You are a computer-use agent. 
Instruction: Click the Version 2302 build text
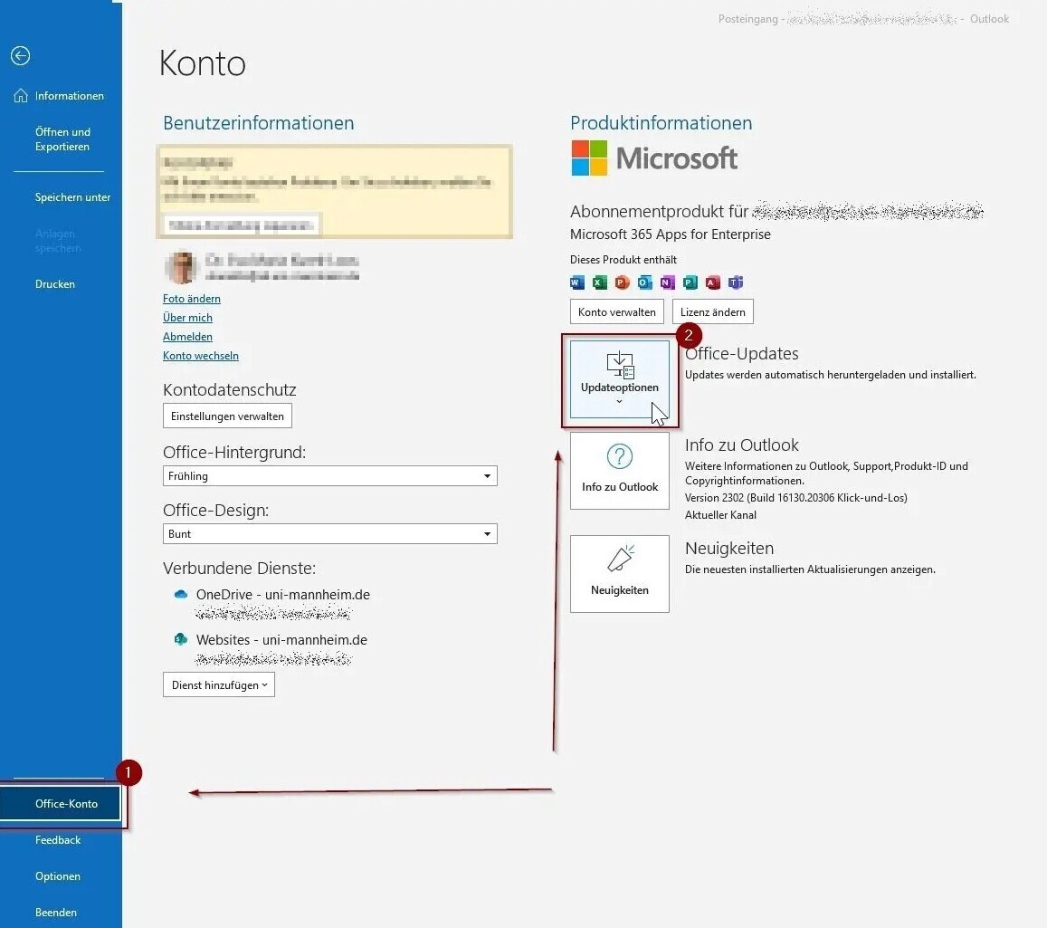click(x=796, y=498)
